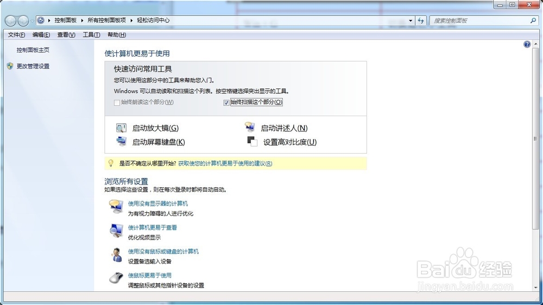Viewport: 543px width, 305px height.
Task: Expand the arrow after 控制面板 breadcrumb
Action: point(82,21)
